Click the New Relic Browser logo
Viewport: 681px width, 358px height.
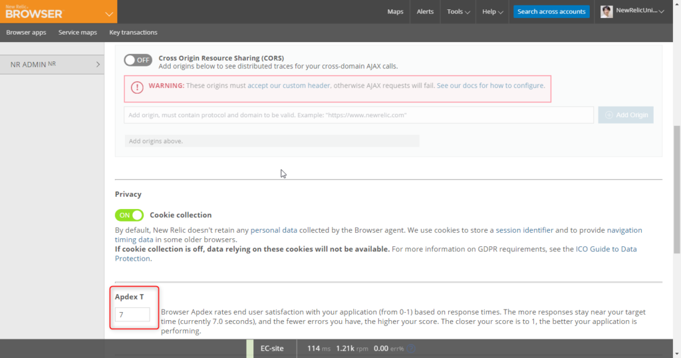[x=34, y=12]
